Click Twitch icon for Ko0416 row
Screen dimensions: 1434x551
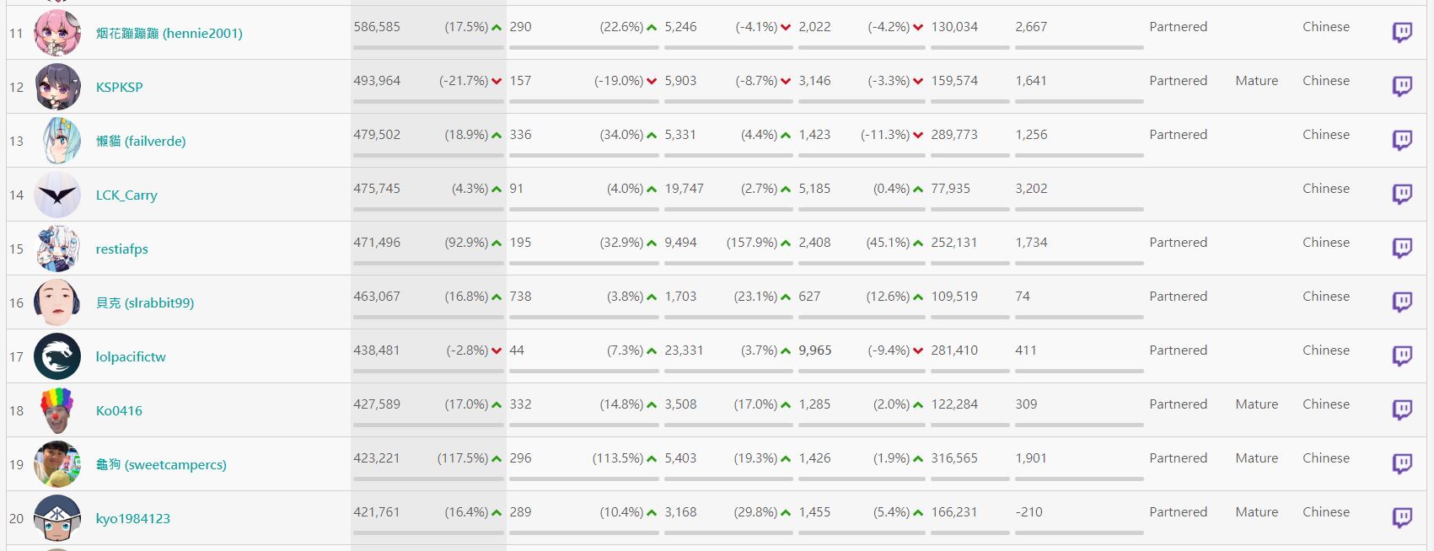pyautogui.click(x=1402, y=410)
